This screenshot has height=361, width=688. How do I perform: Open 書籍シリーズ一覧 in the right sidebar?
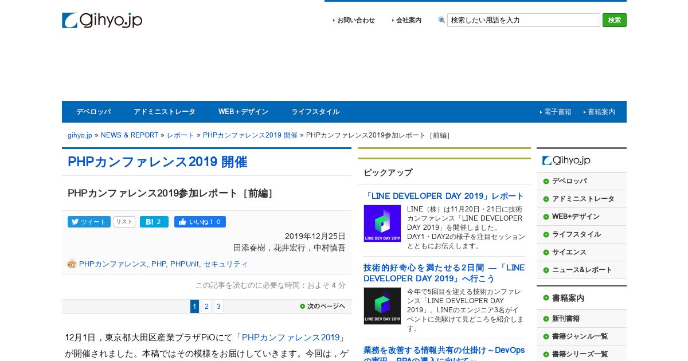coord(580,354)
